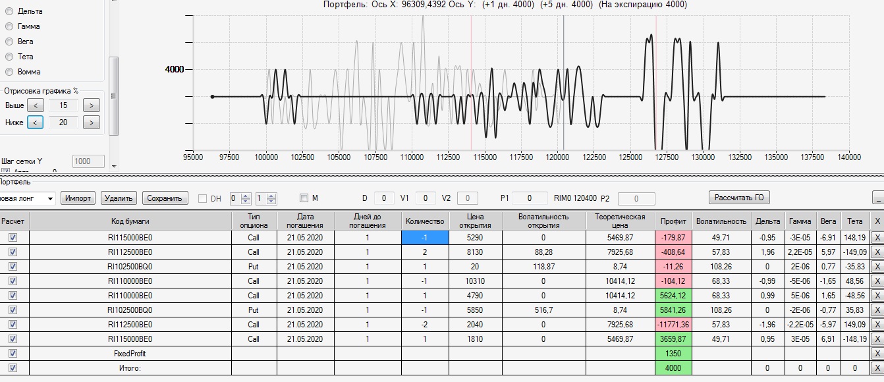This screenshot has height=382, width=884.
Task: Select the Гамма radio button
Action: (x=9, y=26)
